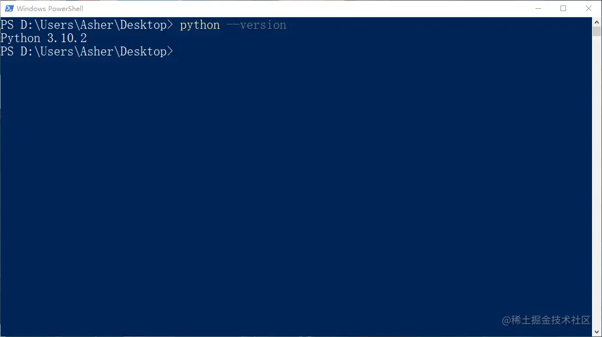Click the empty blue console background

coord(277,194)
